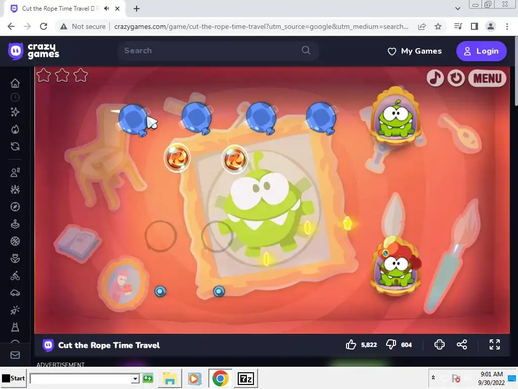Open the crazygames home logo
Screen dimensions: 518x389
point(34,51)
